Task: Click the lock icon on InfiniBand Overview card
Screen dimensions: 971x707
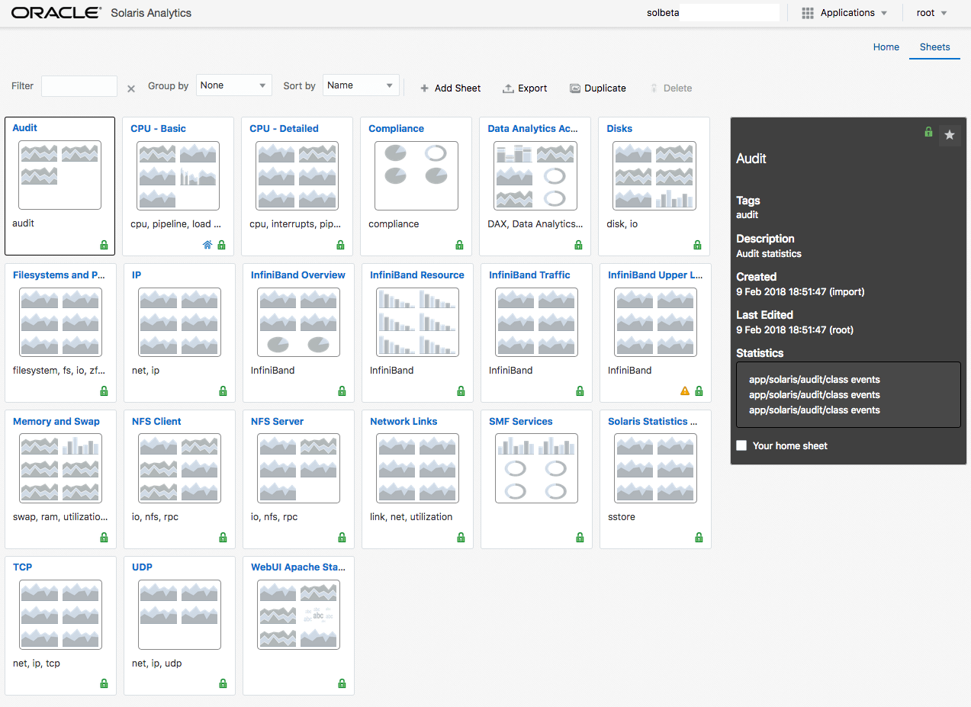Action: tap(342, 391)
